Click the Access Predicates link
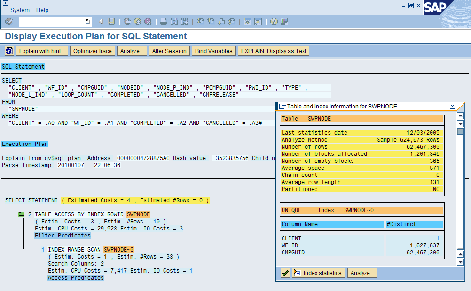This screenshot has height=291, width=471. pyautogui.click(x=76, y=278)
